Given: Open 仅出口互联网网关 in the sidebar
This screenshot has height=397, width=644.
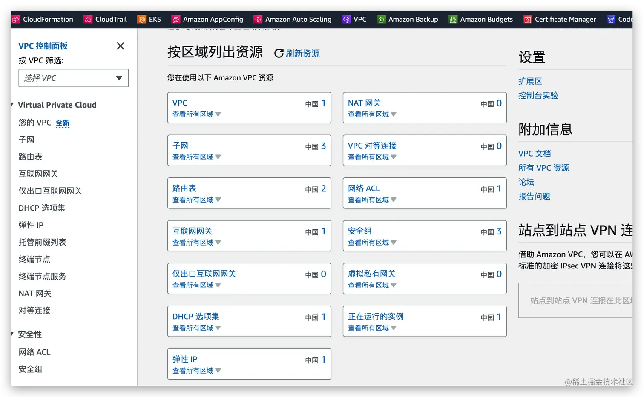Looking at the screenshot, I should [50, 191].
